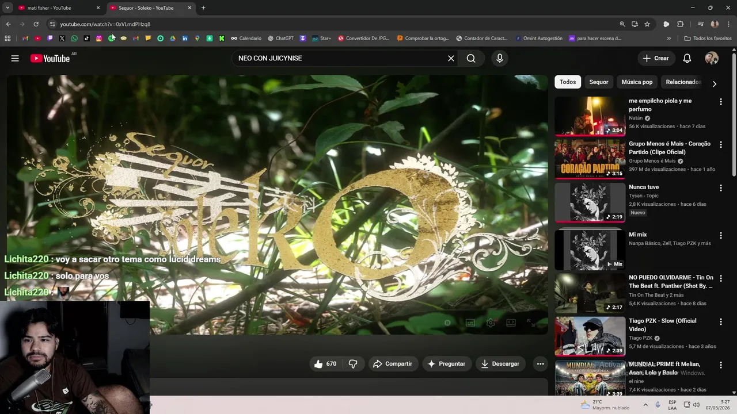Open Chrome media controls icon
This screenshot has width=737, height=414.
(701, 24)
